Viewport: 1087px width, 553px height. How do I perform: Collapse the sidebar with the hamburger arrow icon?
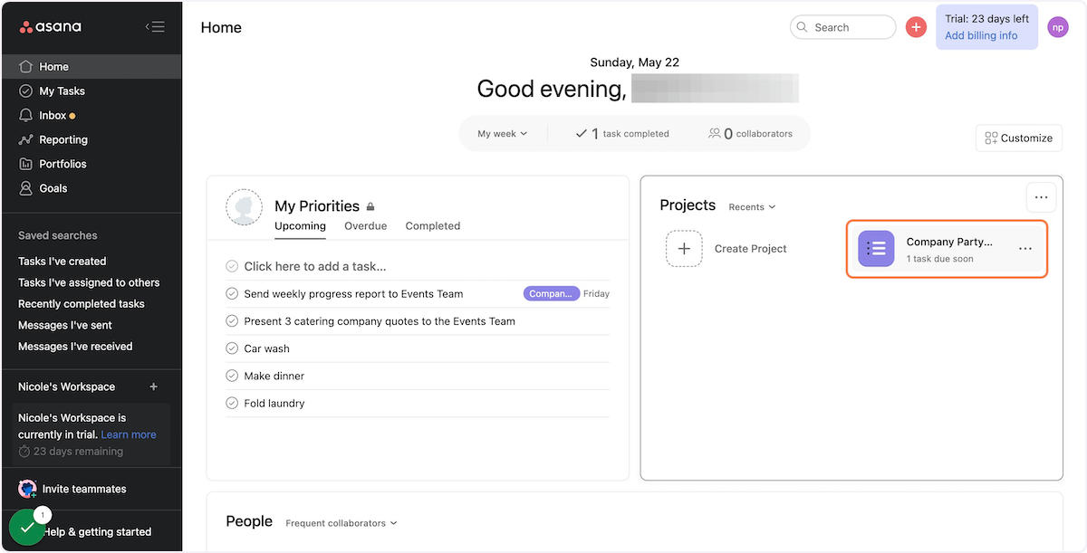pos(155,26)
